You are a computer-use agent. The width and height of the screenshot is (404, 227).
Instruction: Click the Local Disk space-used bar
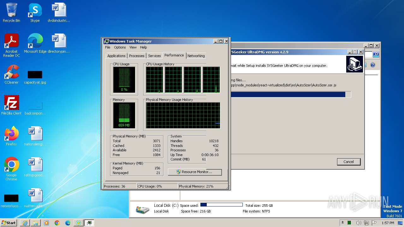coord(221,205)
